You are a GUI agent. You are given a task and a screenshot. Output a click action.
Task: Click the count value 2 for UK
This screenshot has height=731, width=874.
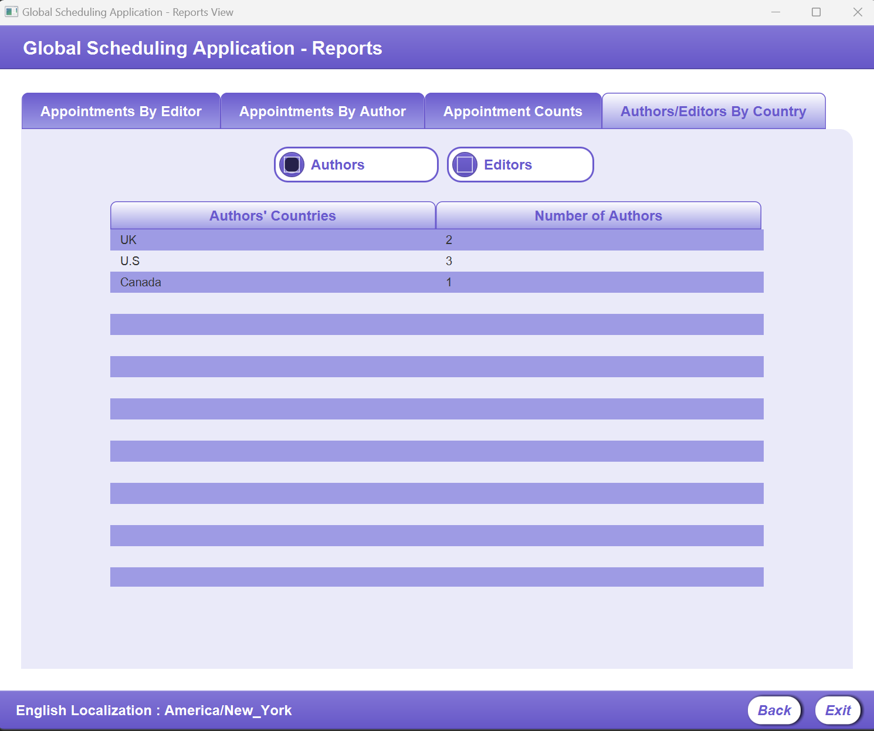point(449,240)
